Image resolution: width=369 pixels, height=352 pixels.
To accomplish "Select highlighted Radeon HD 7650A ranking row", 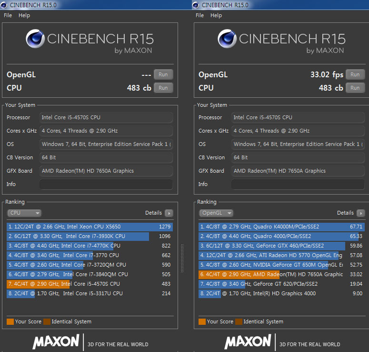I will click(281, 274).
